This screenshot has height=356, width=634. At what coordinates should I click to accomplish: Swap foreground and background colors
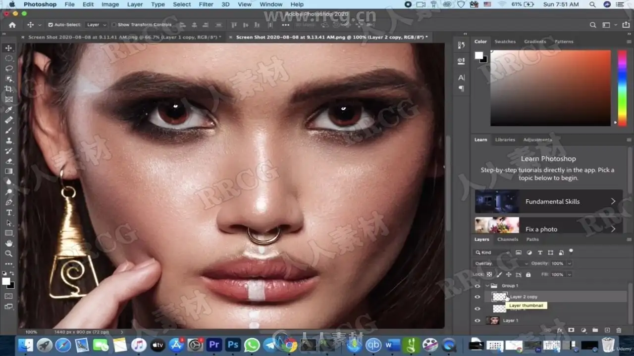tap(13, 273)
